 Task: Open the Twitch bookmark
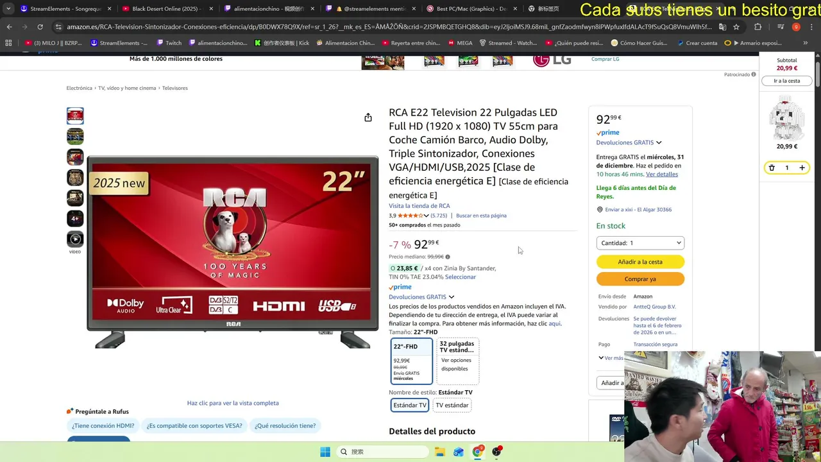coord(169,43)
